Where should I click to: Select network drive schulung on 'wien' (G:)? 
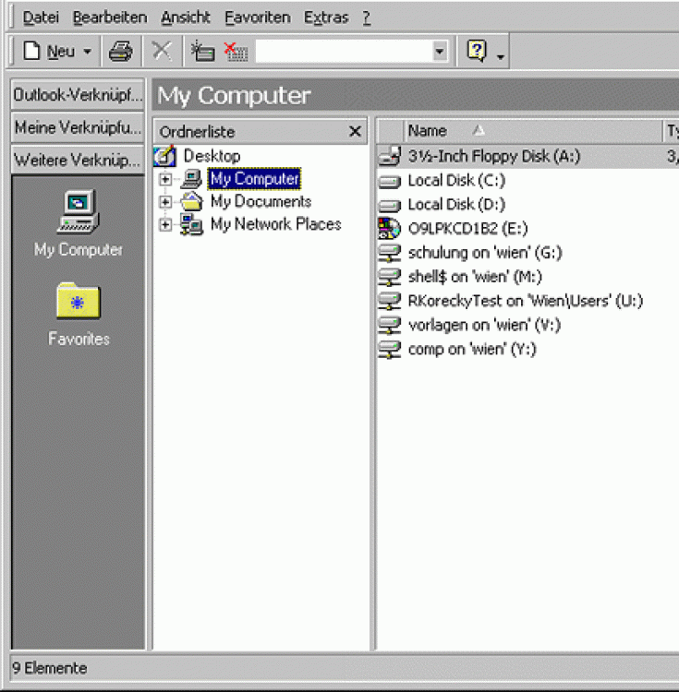pos(484,253)
